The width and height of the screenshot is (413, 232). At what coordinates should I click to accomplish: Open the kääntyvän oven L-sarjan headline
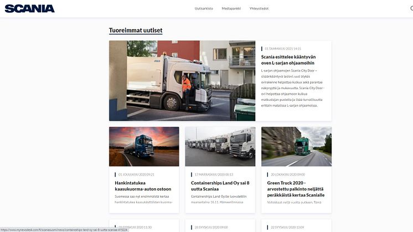click(288, 59)
